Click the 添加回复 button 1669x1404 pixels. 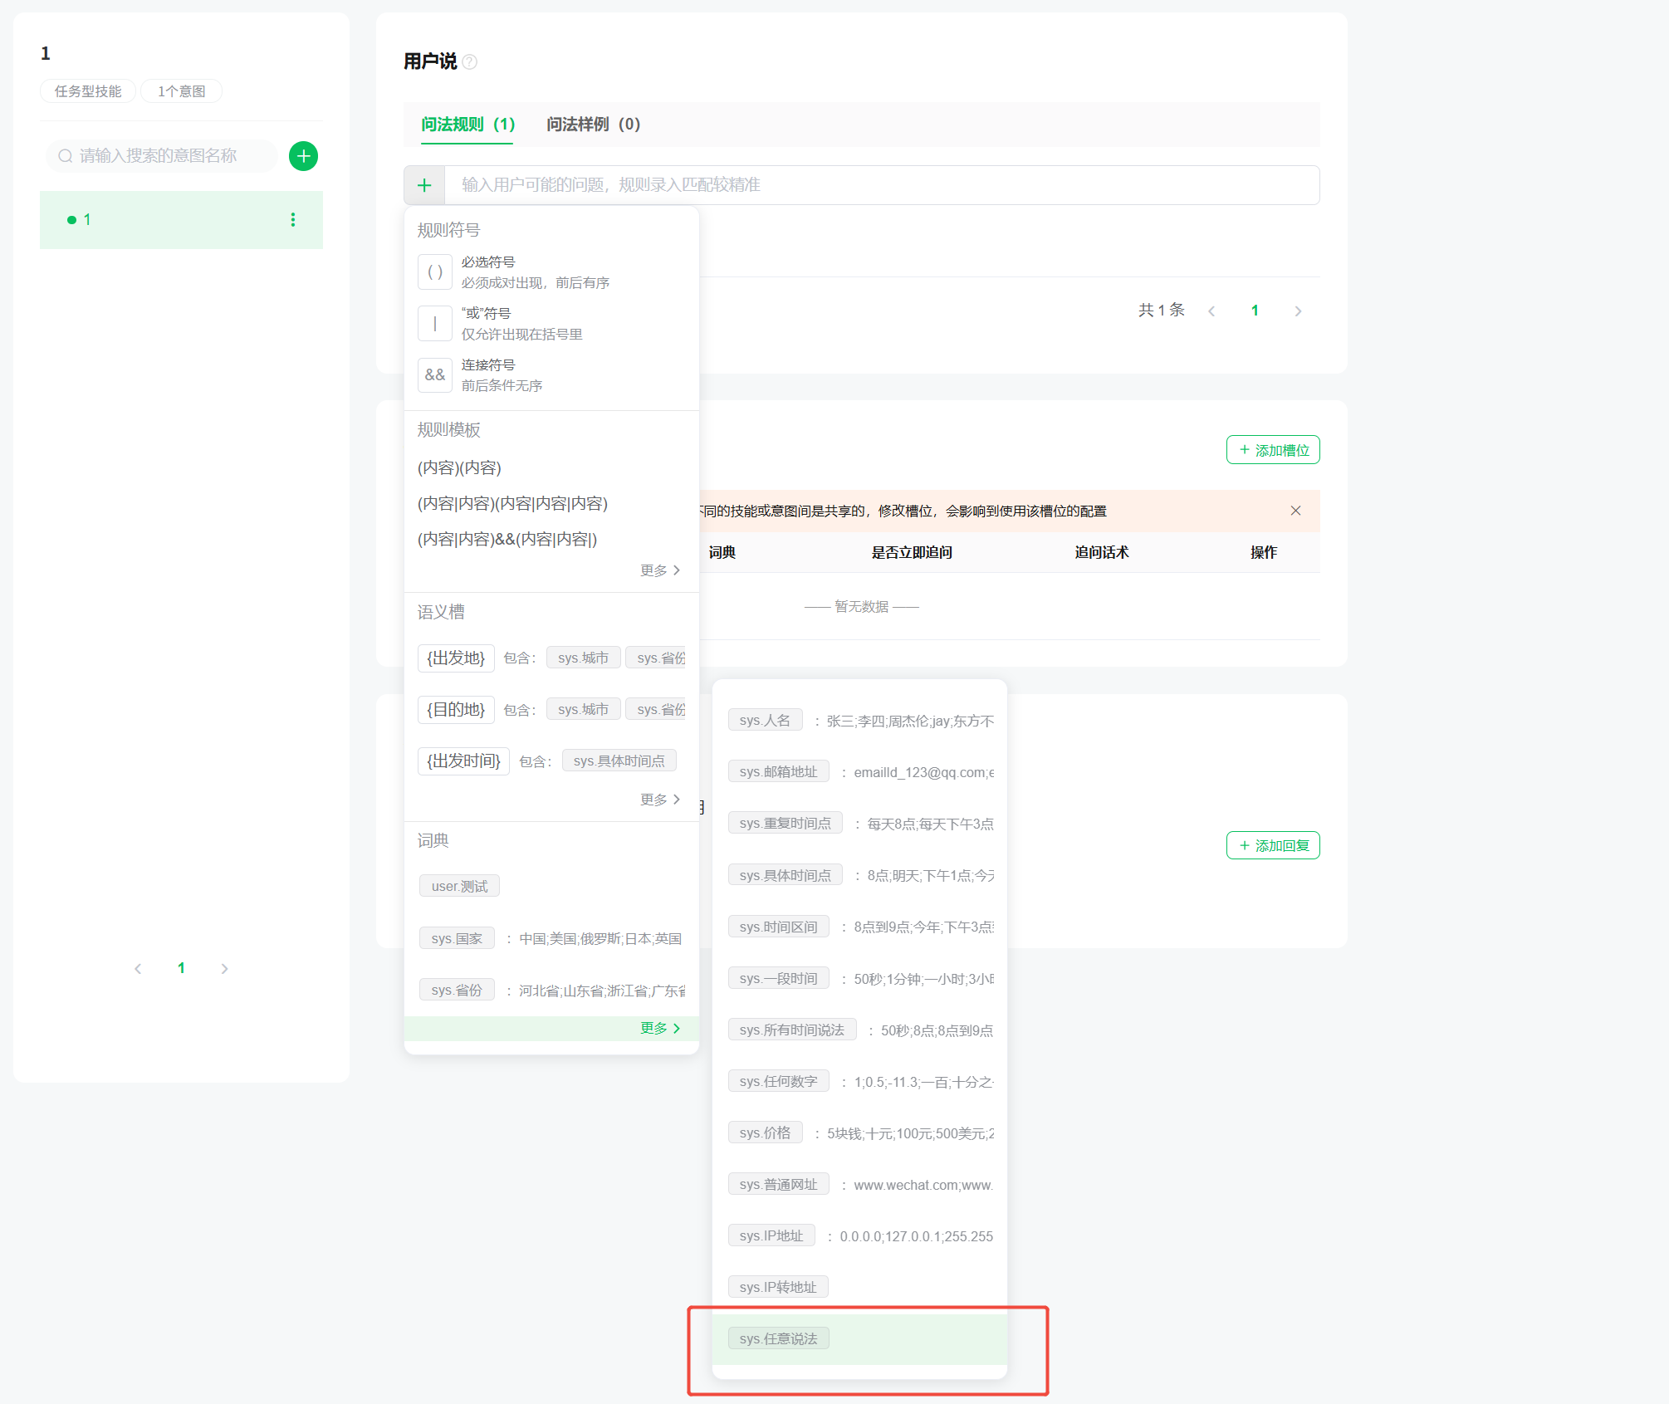tap(1273, 845)
